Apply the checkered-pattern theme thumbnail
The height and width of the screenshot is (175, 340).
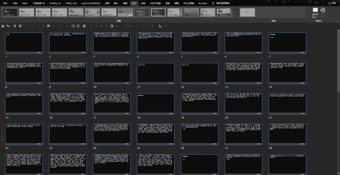126,12
